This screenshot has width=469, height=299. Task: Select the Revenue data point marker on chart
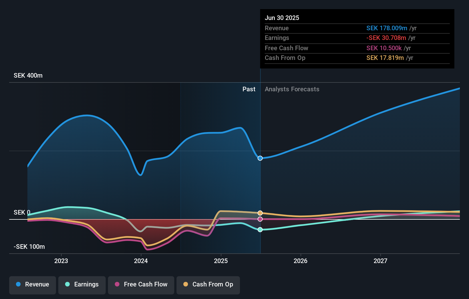(x=260, y=158)
